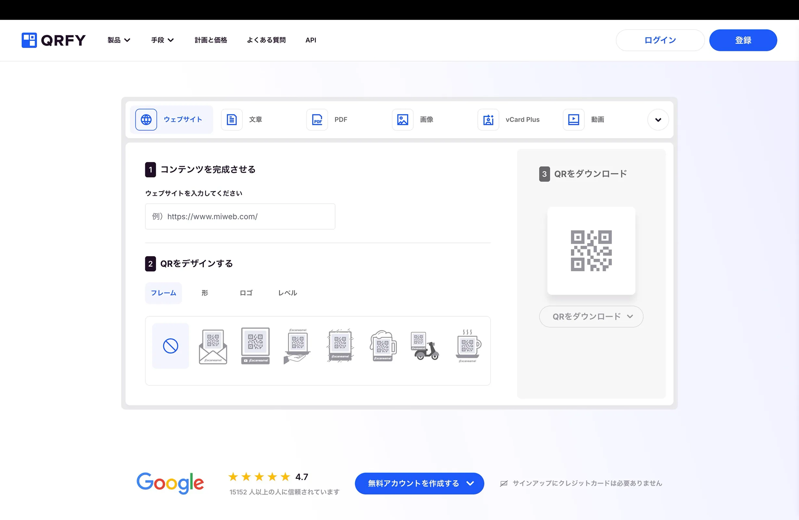Open the 製品 navigation dropdown
The width and height of the screenshot is (799, 520).
[x=118, y=40]
